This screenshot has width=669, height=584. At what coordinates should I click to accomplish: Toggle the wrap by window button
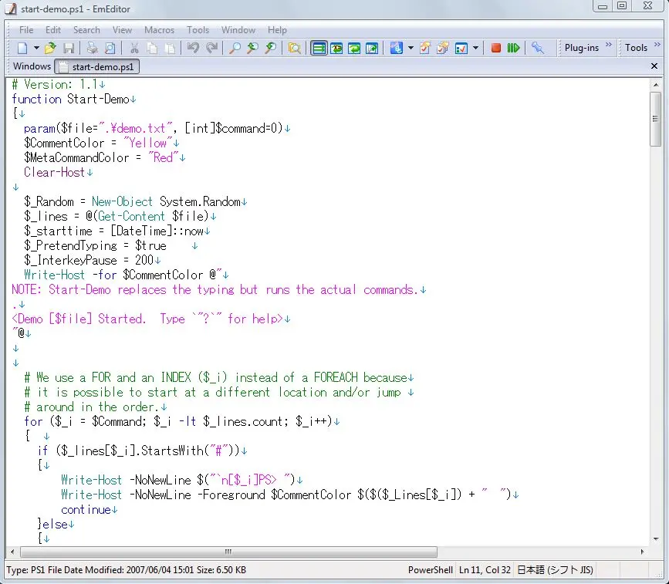(x=354, y=48)
